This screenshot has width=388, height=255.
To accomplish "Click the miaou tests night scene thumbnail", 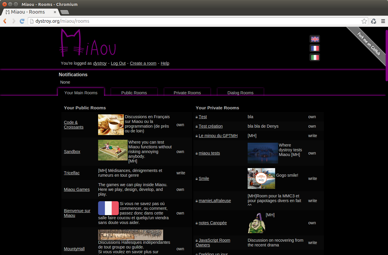I will [x=263, y=153].
